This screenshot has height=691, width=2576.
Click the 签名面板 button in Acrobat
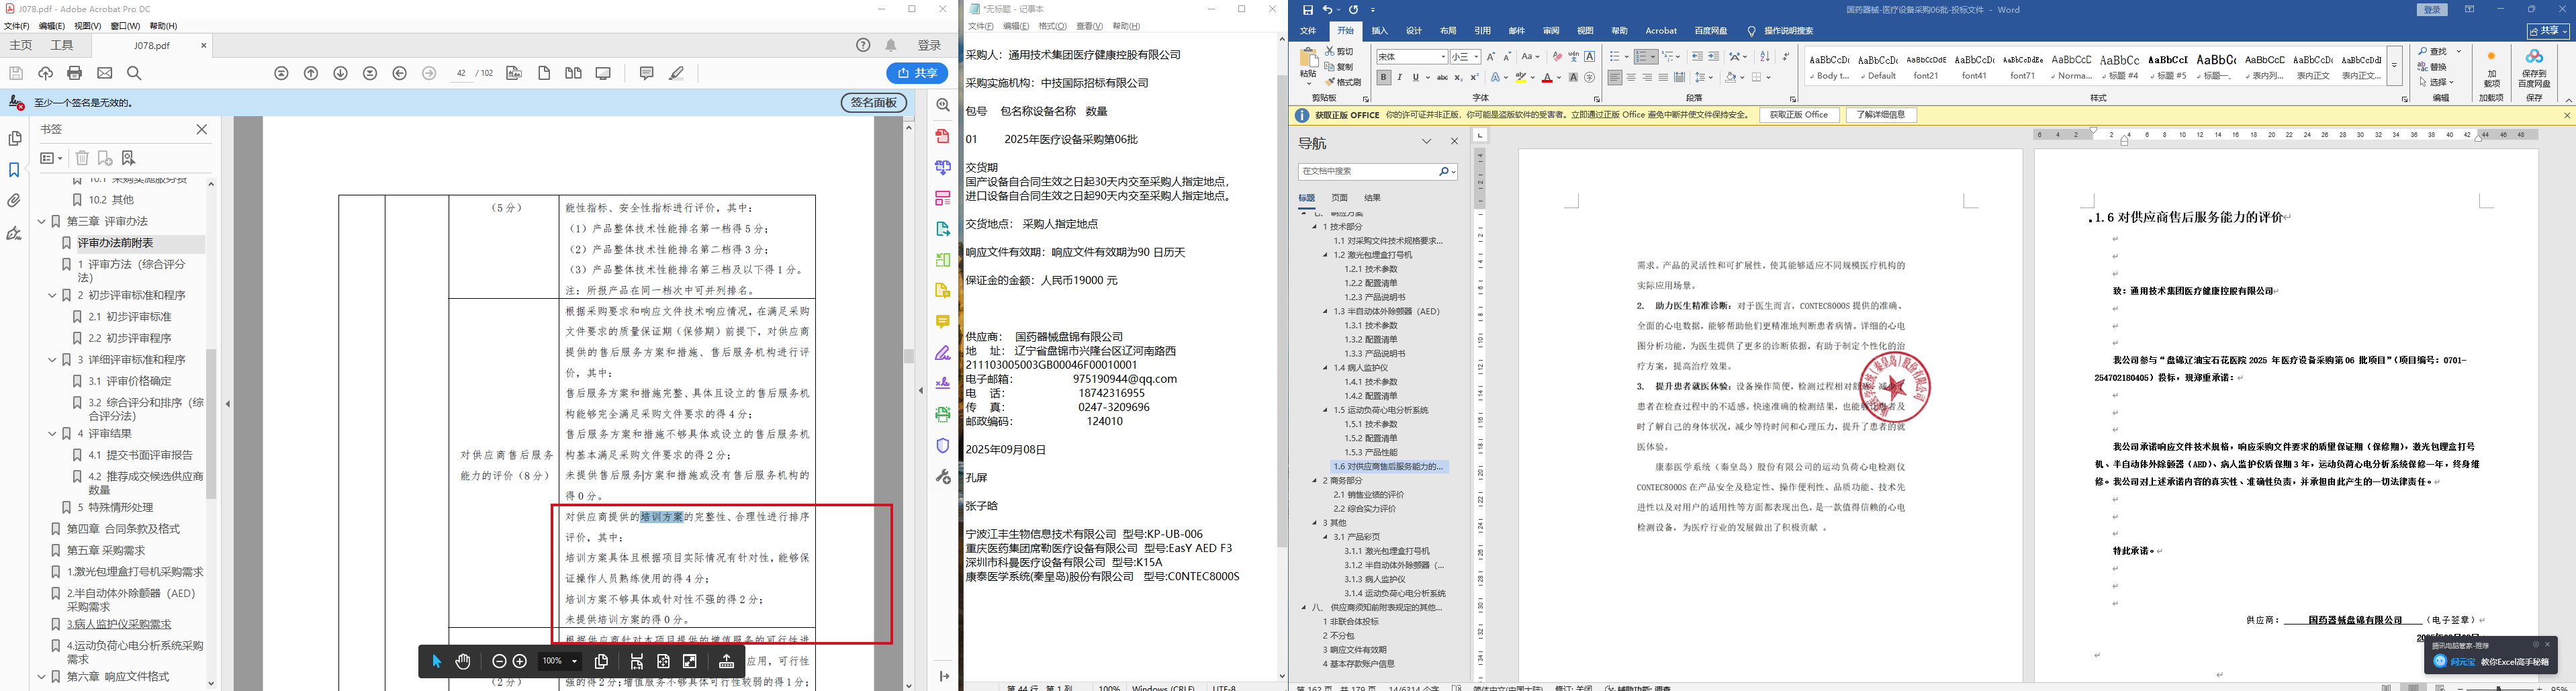[x=874, y=102]
